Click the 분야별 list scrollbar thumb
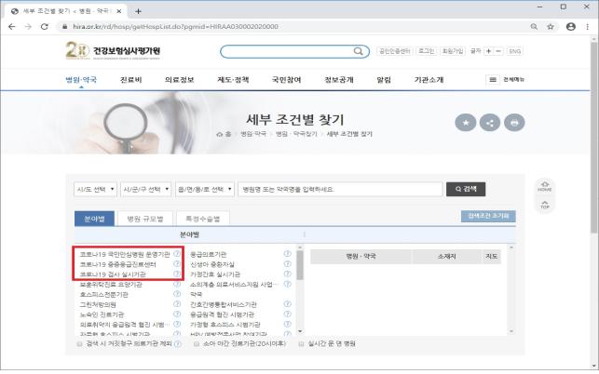The height and width of the screenshot is (374, 599). click(300, 265)
